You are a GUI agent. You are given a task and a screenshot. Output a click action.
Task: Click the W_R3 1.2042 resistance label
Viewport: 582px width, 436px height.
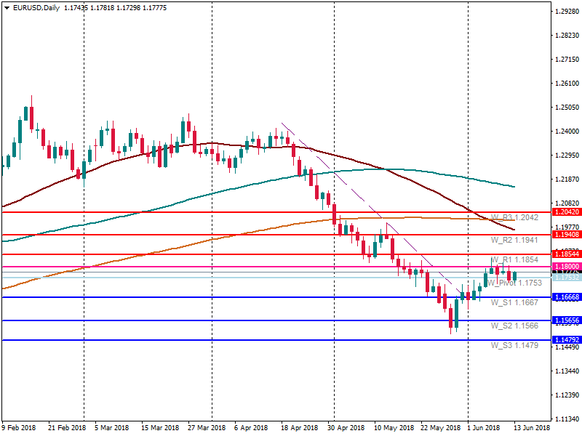(514, 217)
